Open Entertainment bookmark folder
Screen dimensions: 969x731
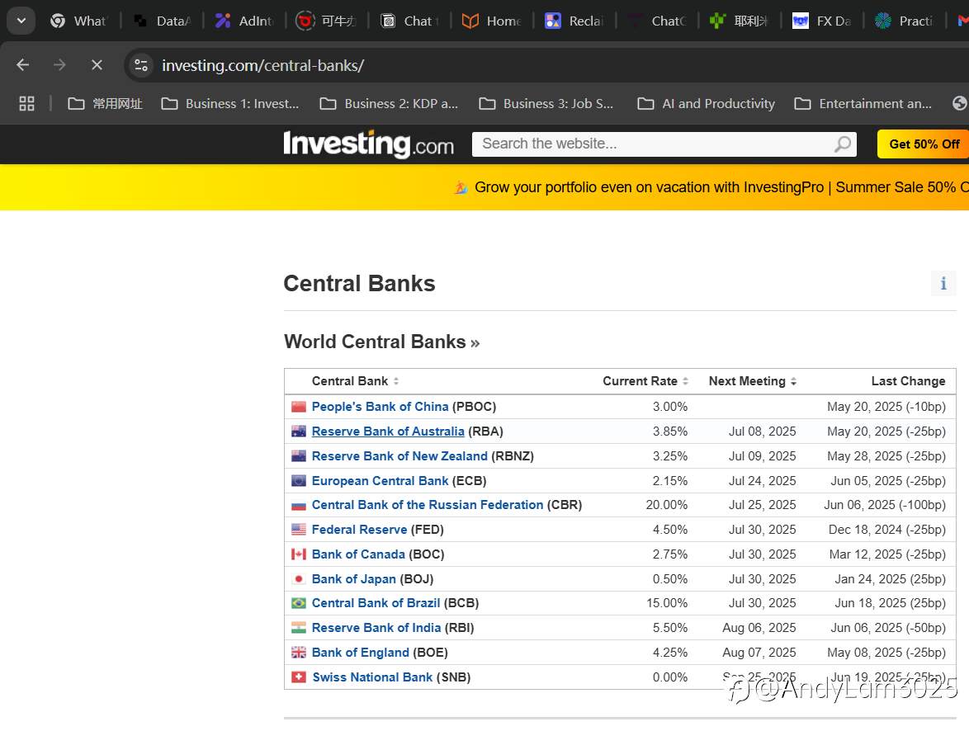(x=863, y=104)
